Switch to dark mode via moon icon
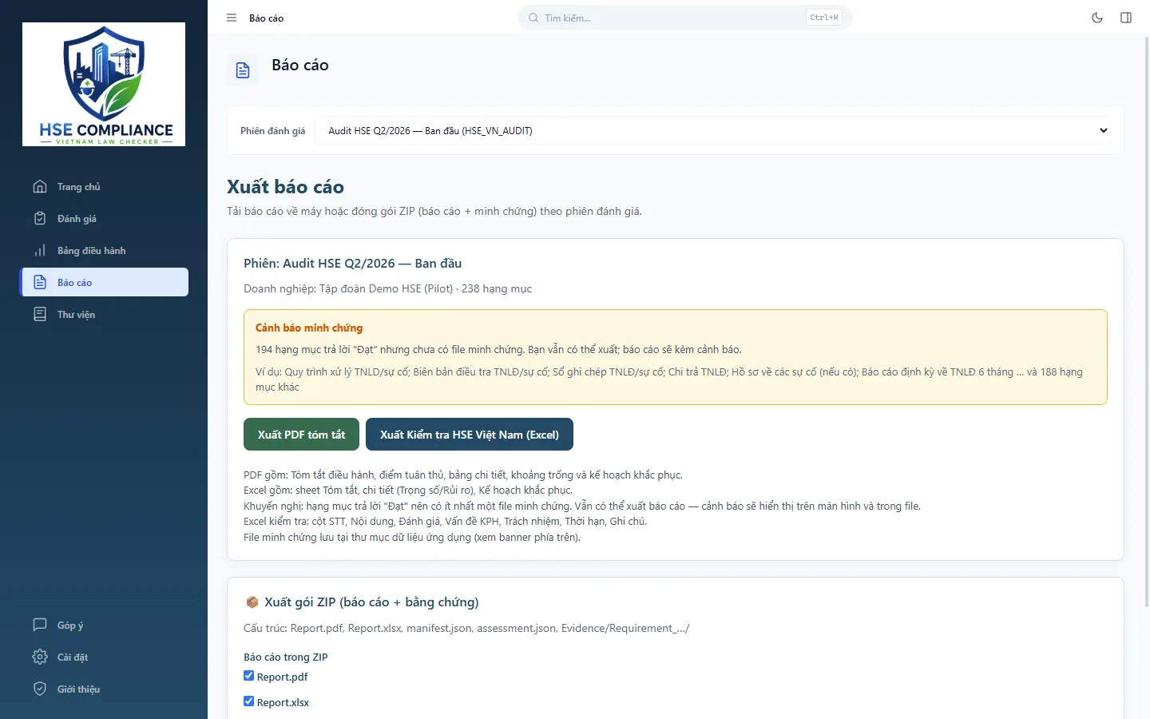 1097,18
